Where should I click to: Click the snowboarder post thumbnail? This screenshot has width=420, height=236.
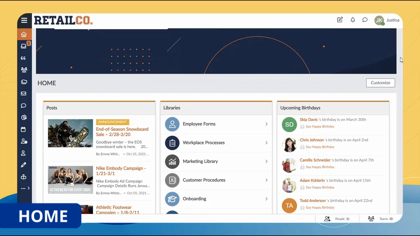[x=71, y=133]
